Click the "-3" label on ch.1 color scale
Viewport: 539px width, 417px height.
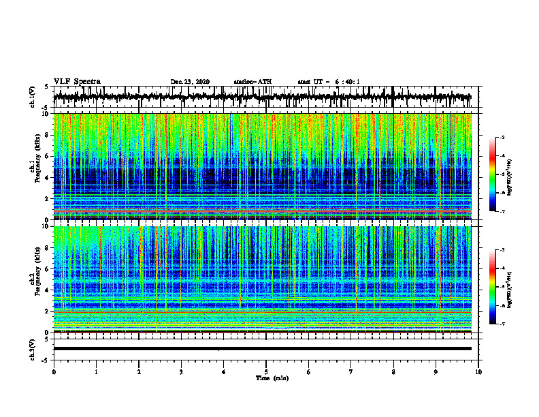[502, 137]
